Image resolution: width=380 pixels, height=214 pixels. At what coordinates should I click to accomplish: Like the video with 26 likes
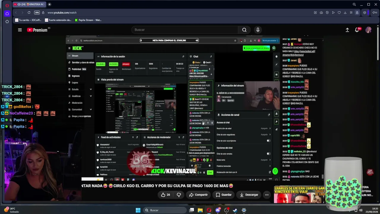(x=165, y=195)
